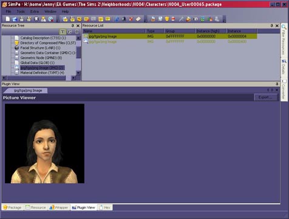Click the first Save disk icon
The height and width of the screenshot is (219, 289).
click(22, 19)
